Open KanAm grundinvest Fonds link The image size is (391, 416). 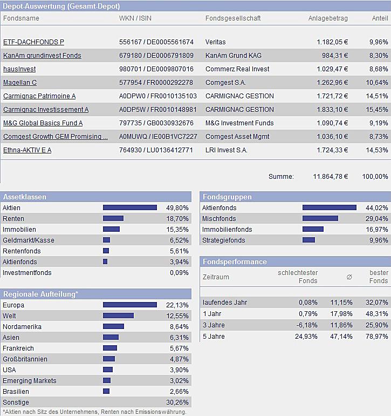(x=42, y=56)
